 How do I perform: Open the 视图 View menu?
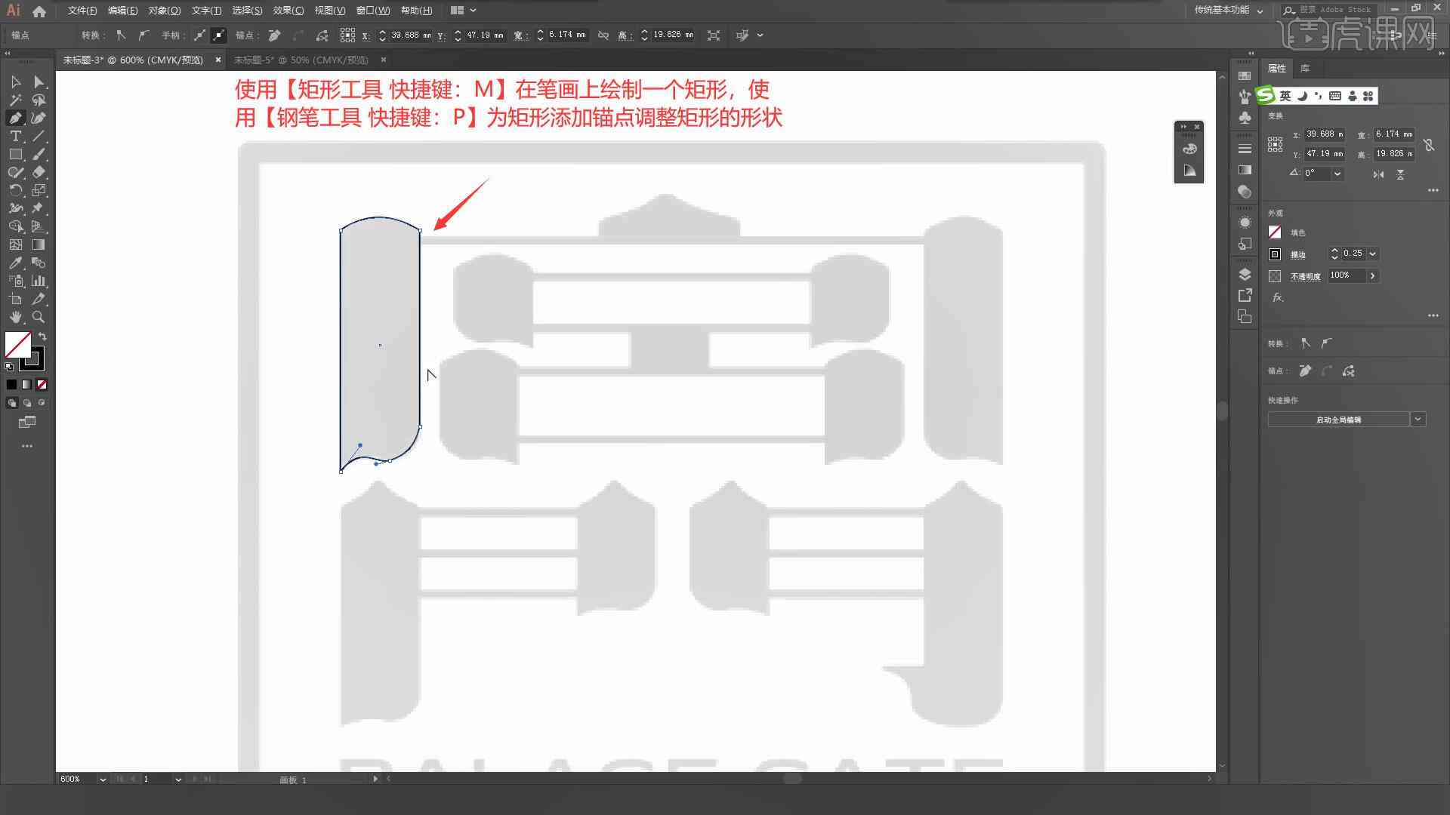point(329,10)
